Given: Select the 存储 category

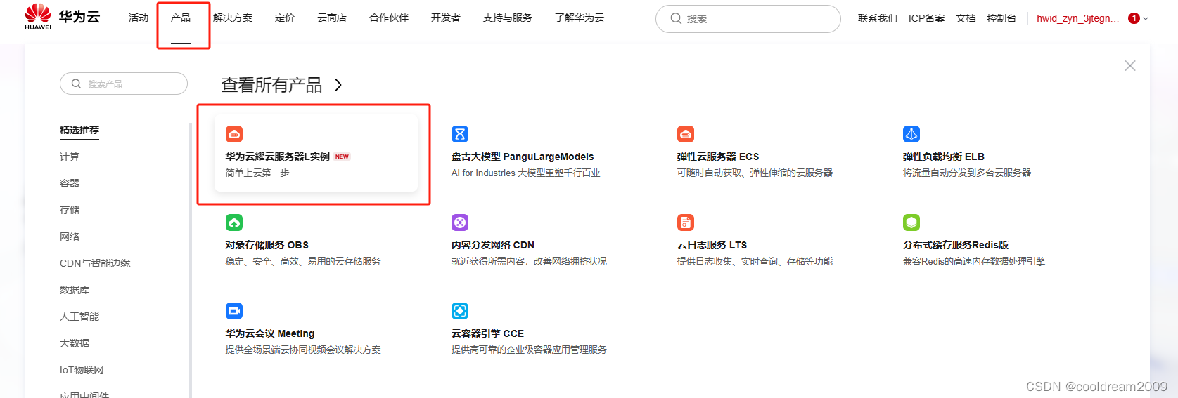Looking at the screenshot, I should [70, 210].
